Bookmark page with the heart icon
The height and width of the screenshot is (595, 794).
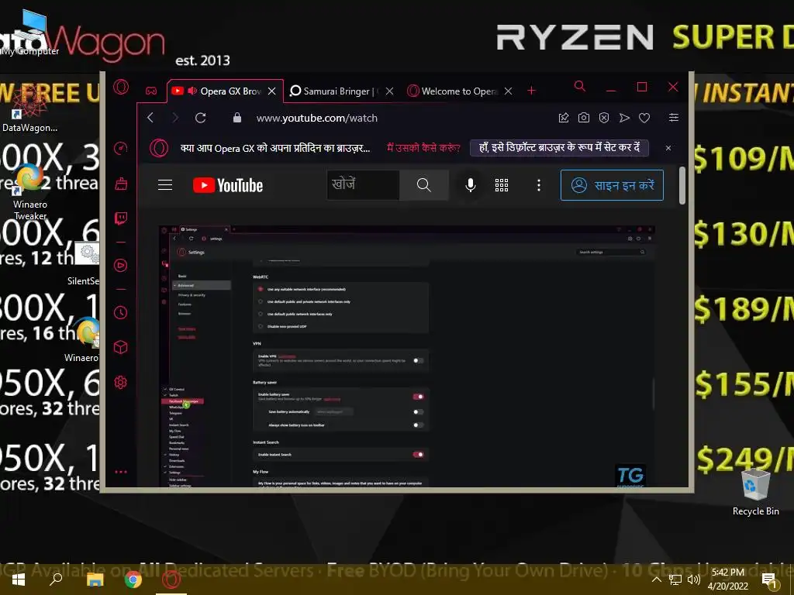pos(644,118)
